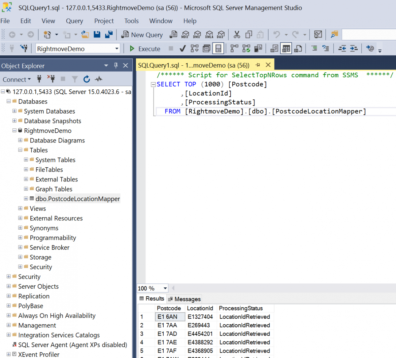Click the Refresh icon in Object Explorer

[x=86, y=79]
